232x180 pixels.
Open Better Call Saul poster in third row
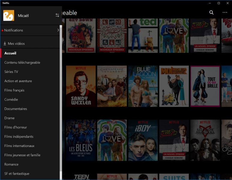coord(174,140)
